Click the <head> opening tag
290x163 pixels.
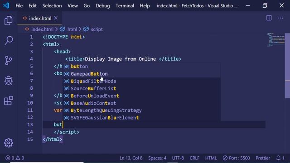(x=63, y=52)
